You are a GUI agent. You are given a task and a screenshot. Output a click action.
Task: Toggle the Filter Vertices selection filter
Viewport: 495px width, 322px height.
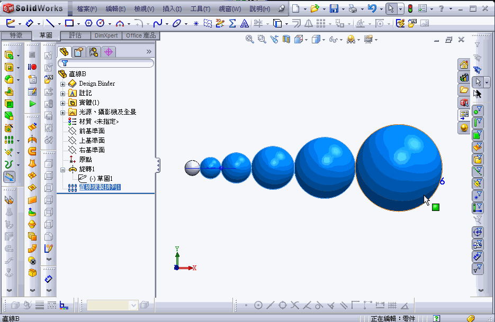(478, 111)
